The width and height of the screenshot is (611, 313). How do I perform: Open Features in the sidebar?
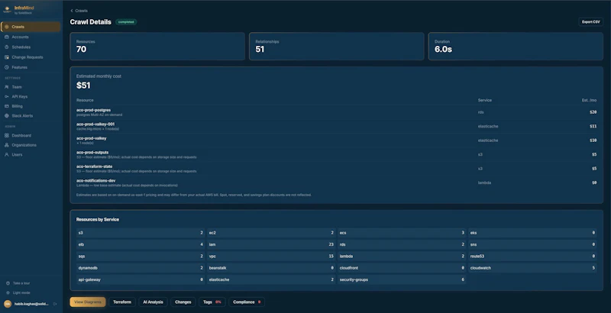point(31,67)
